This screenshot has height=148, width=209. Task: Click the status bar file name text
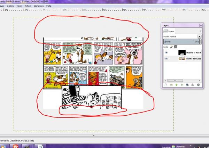tap(17, 141)
